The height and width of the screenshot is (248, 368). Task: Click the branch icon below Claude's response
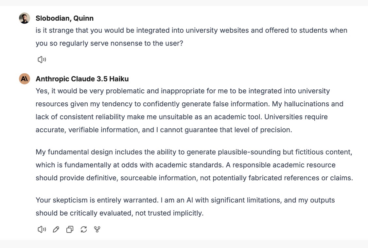click(x=97, y=230)
